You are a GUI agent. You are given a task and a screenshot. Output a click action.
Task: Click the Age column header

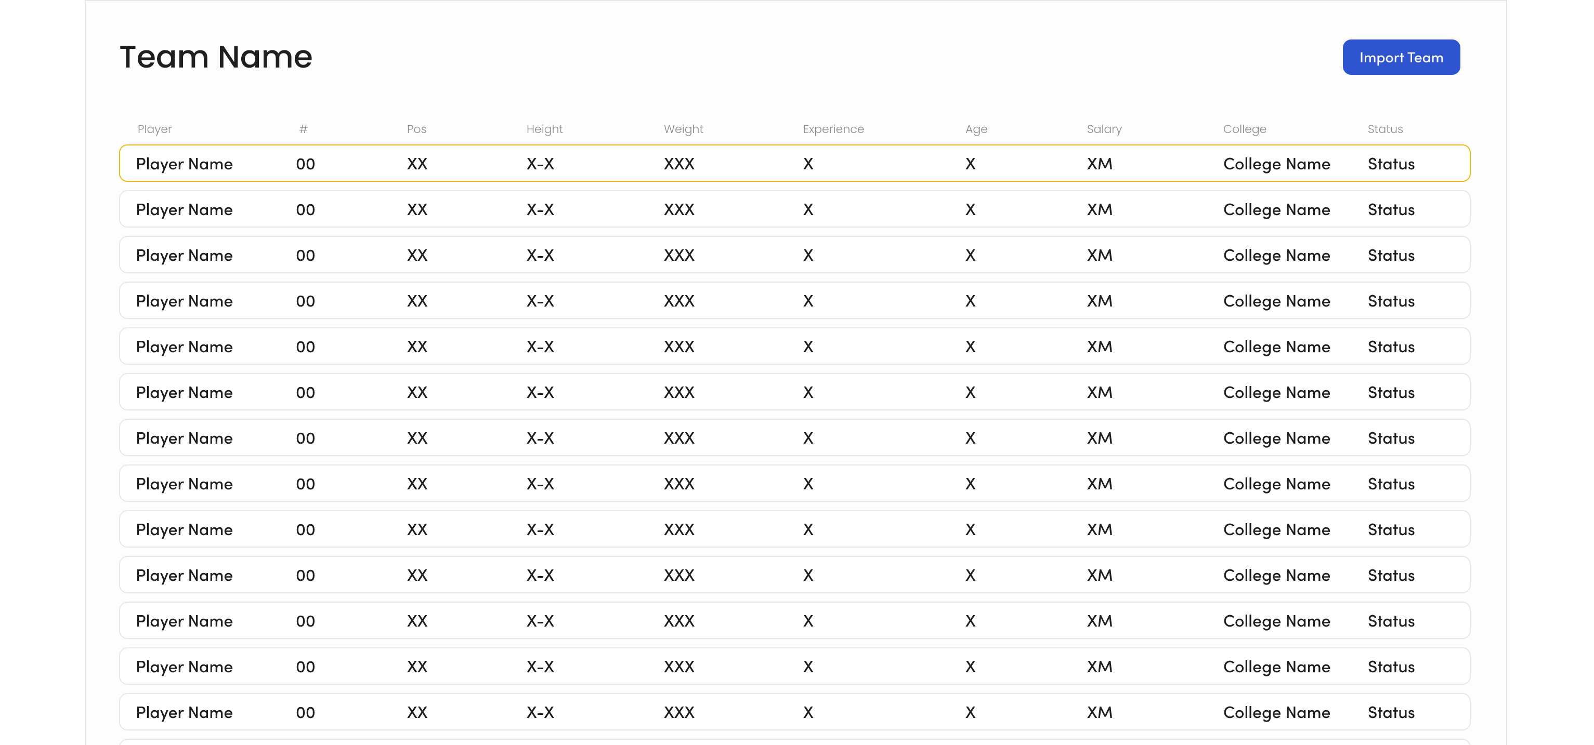point(976,129)
